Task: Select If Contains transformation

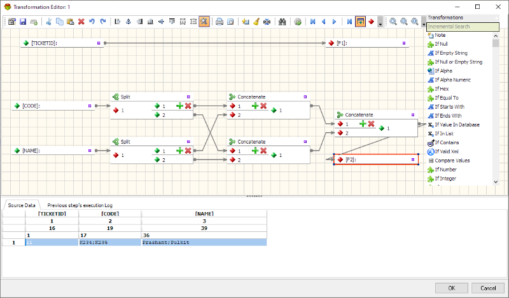Action: [447, 142]
